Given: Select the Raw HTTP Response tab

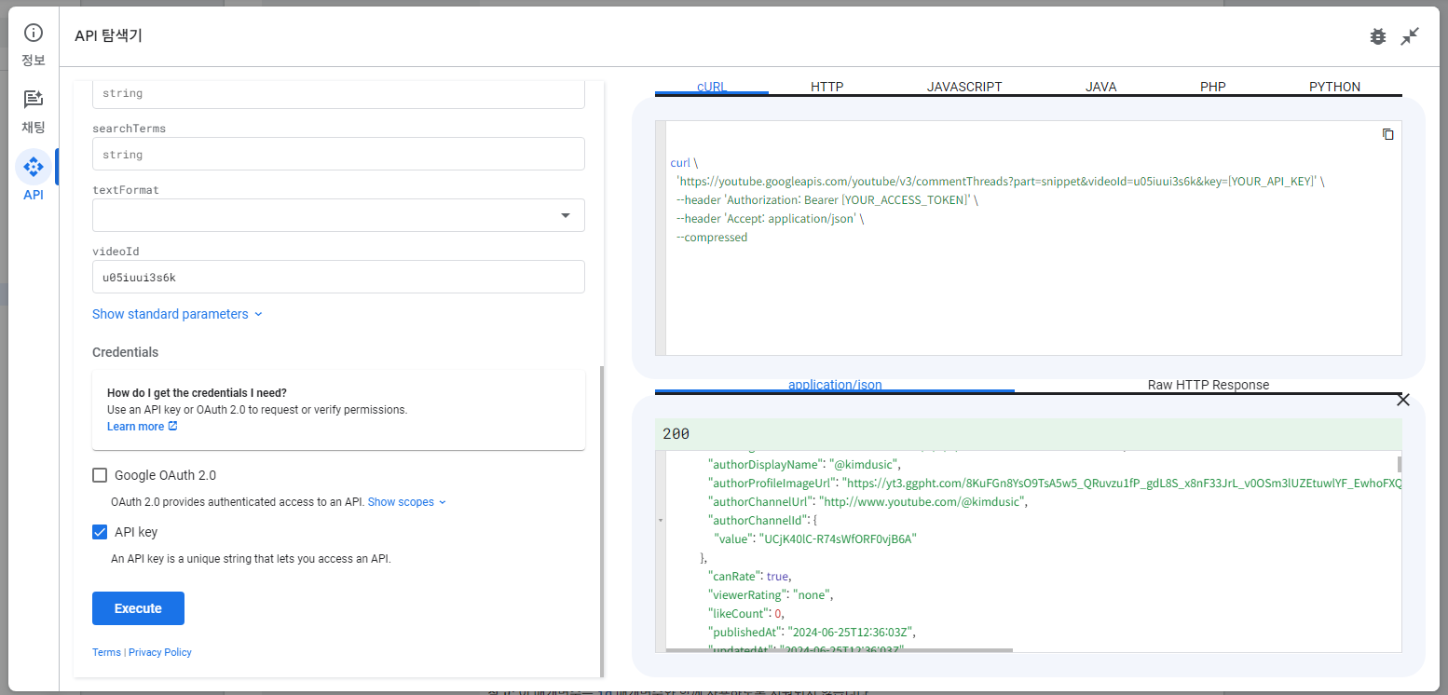Looking at the screenshot, I should (x=1208, y=385).
